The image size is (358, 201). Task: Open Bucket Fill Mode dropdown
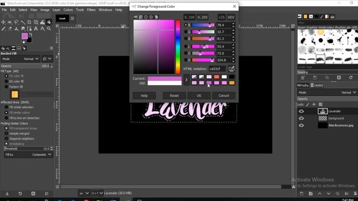(21, 59)
